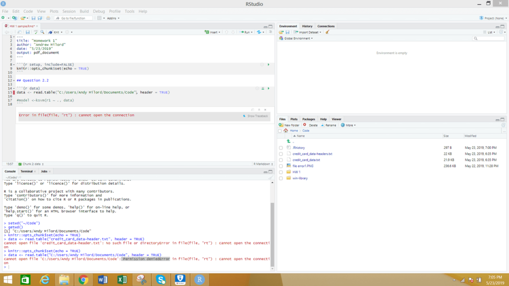Check the file error1.PNG checkbox
The image size is (509, 286).
point(281,166)
